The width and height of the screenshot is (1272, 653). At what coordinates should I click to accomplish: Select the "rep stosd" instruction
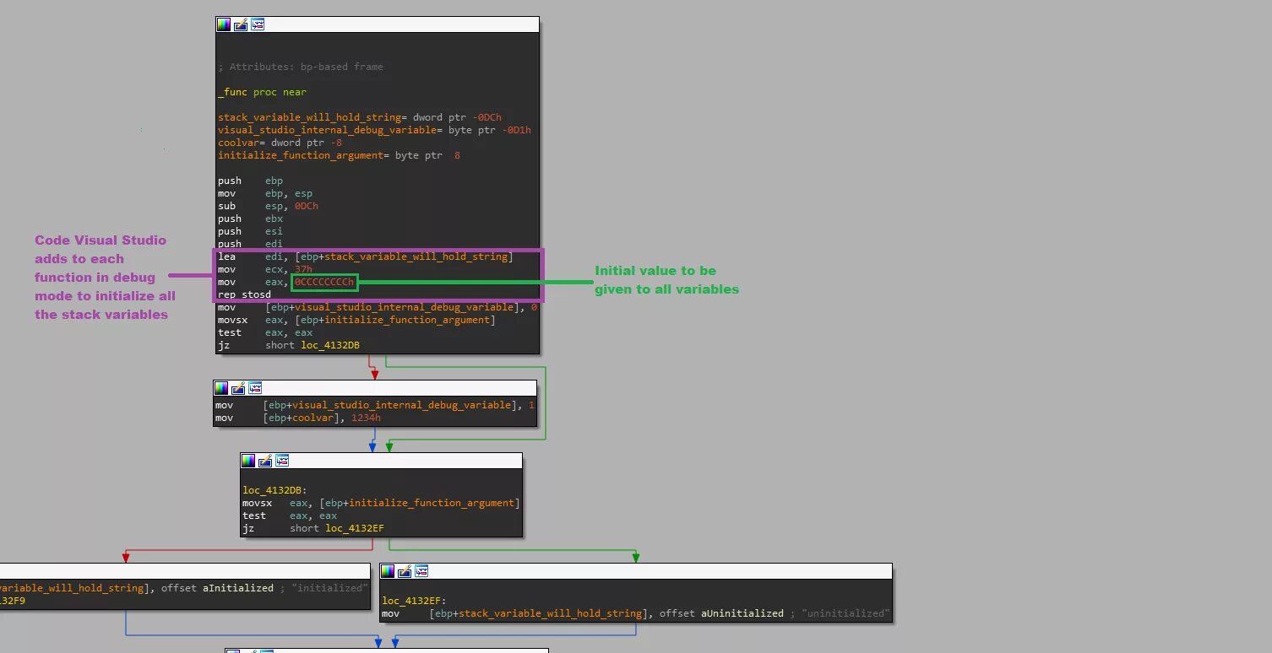click(245, 294)
